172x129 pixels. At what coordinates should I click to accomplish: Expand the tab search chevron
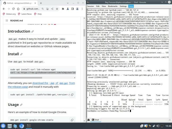[68, 3]
